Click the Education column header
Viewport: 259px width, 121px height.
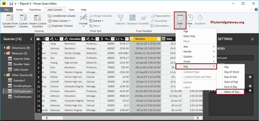point(75,39)
